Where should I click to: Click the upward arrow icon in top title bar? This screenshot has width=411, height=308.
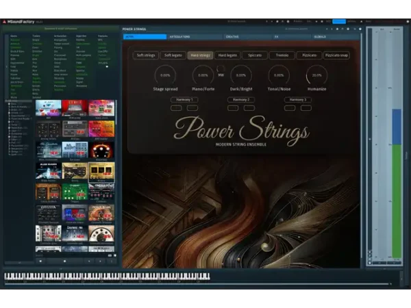point(362,21)
